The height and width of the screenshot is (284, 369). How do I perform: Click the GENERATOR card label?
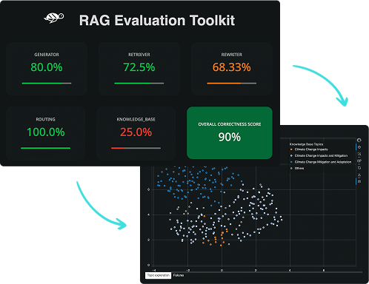47,55
